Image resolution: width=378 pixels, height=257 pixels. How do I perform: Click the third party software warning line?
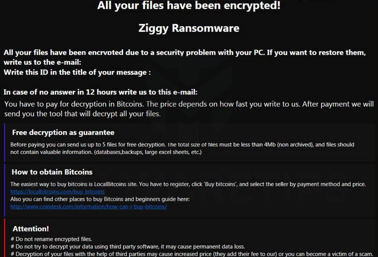coord(128,247)
